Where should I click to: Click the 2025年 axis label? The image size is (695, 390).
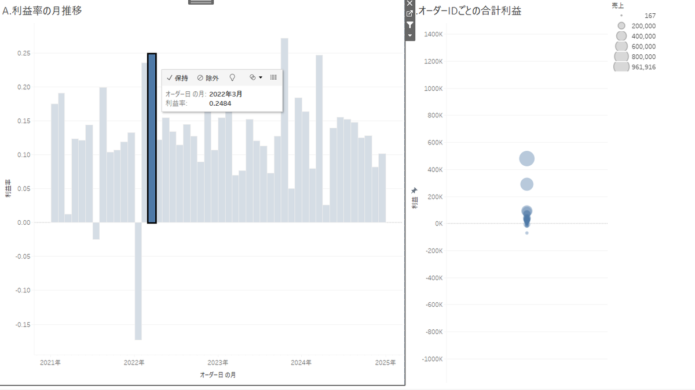(385, 363)
